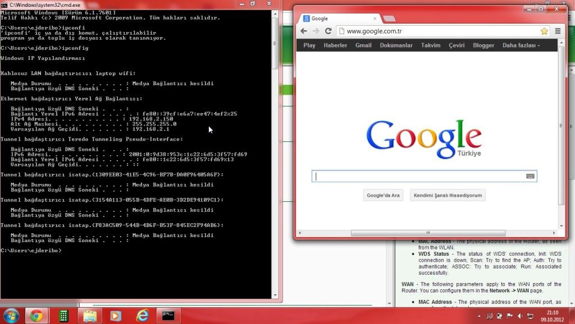Screen dimensions: 575x324
Task: Show hidden system tray icons
Action: click(x=479, y=316)
